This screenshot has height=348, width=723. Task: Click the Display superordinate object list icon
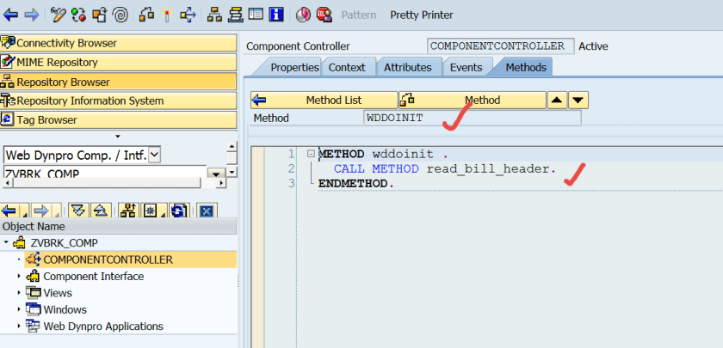[129, 211]
